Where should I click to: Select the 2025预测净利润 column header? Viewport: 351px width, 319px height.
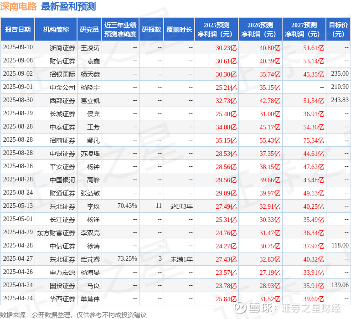[x=217, y=30]
